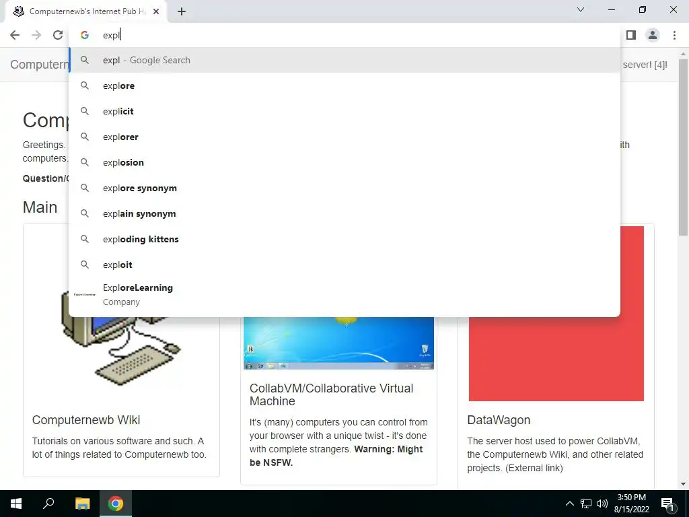The image size is (689, 517).
Task: Choose the 'explore synonym' suggestion
Action: click(x=345, y=188)
